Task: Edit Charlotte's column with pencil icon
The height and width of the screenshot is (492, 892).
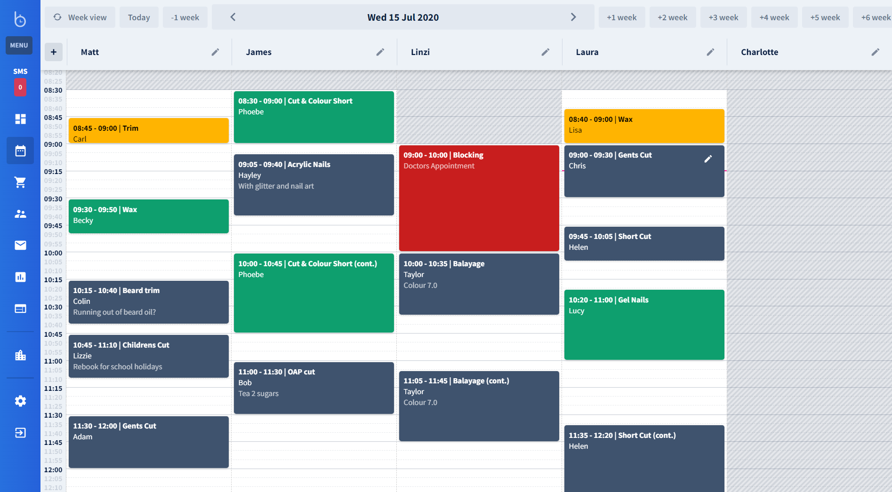Action: coord(875,52)
